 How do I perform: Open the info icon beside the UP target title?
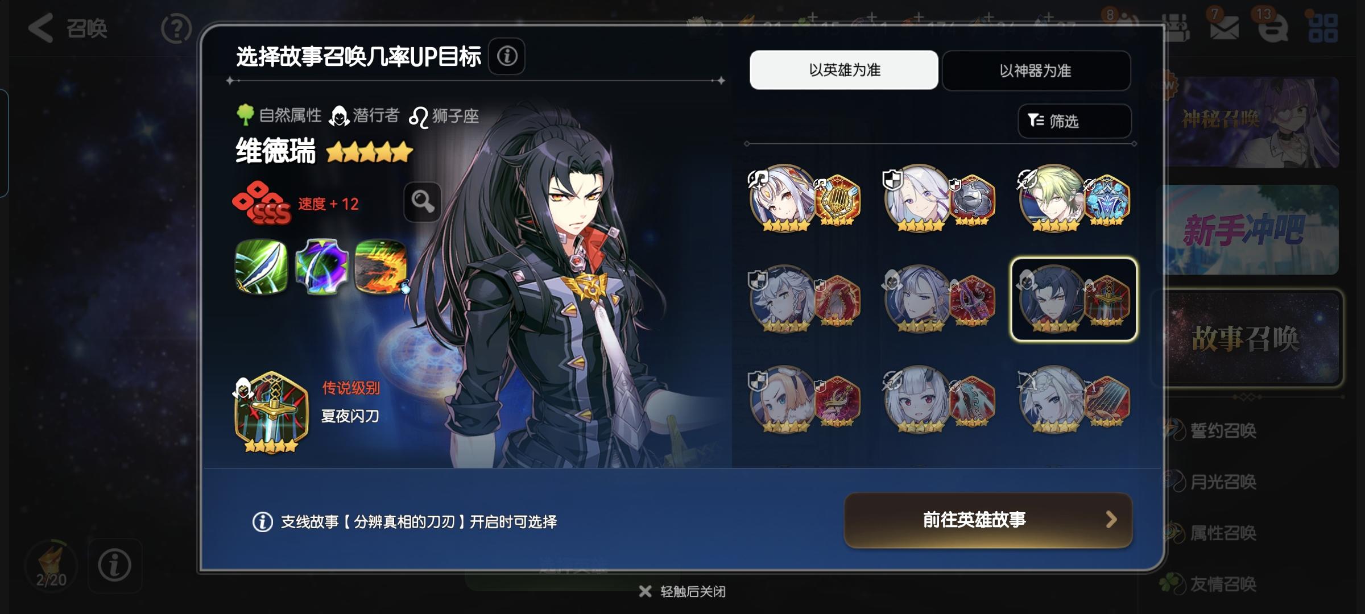(x=507, y=56)
